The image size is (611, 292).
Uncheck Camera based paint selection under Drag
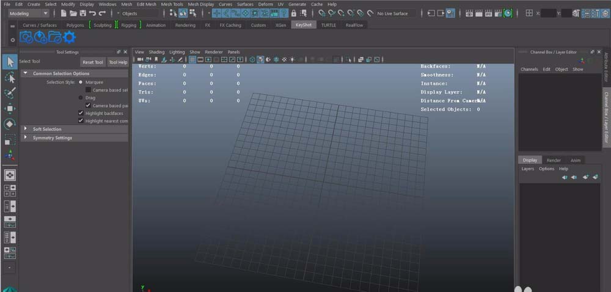click(88, 106)
